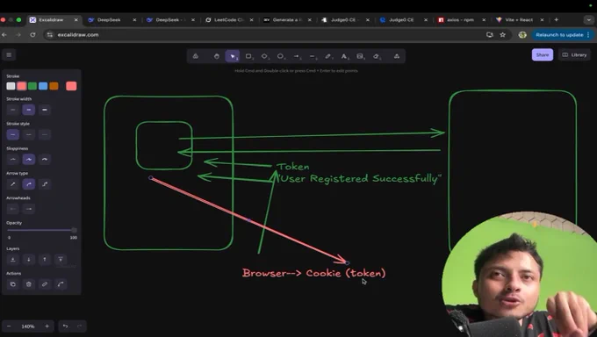Select the Insert image tool
Viewport: 597px width, 337px height.
coord(360,56)
